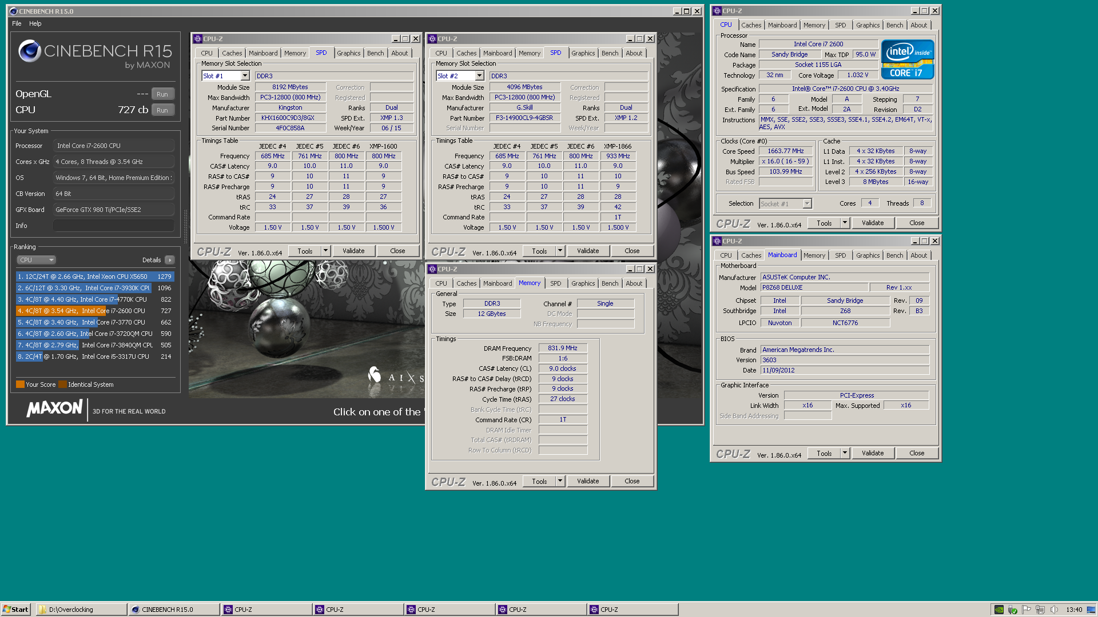Click title icon of CPU-Z Memory window
1098x617 pixels.
(x=432, y=269)
